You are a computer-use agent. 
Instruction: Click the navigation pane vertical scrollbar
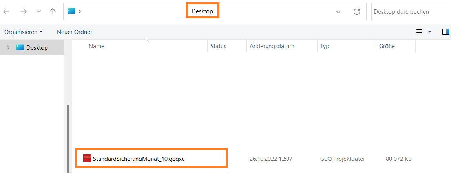(x=68, y=137)
